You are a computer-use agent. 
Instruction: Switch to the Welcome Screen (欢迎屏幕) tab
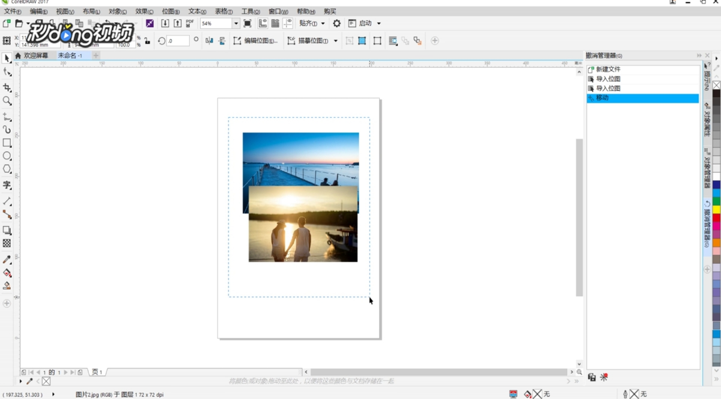tap(32, 55)
